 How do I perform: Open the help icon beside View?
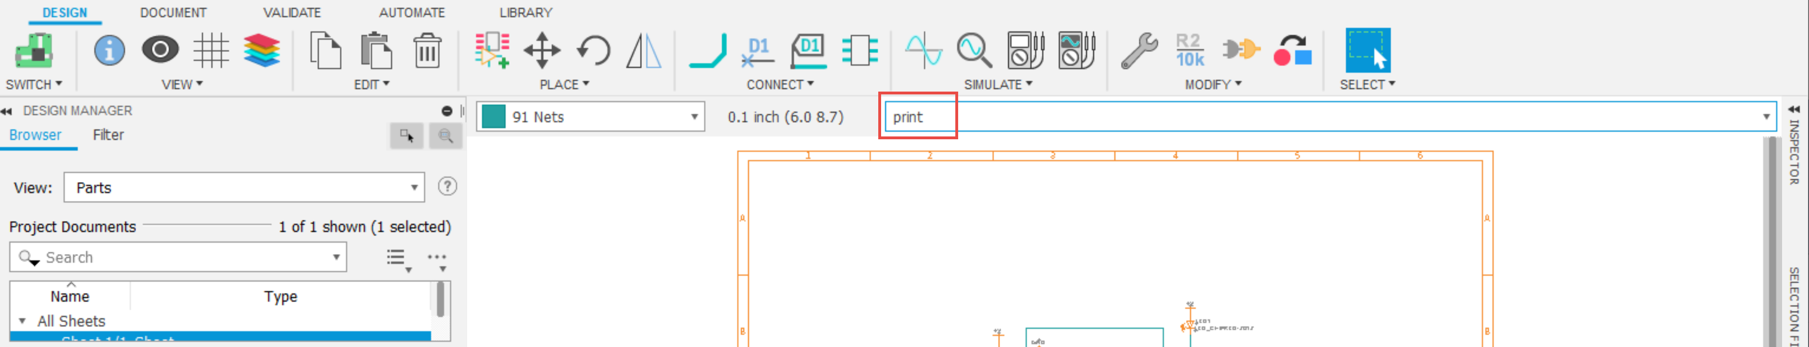click(x=447, y=186)
